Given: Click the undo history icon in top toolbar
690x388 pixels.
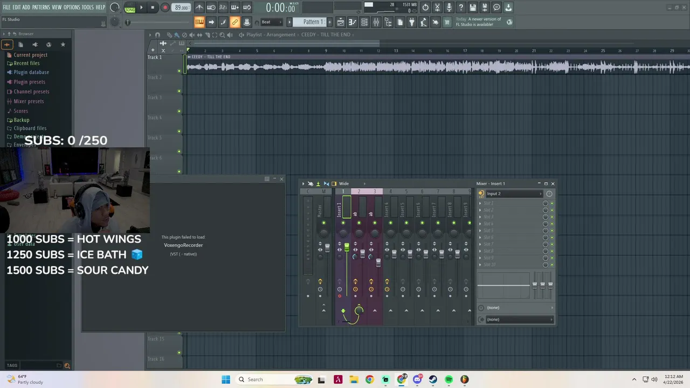Looking at the screenshot, I should coord(425,8).
